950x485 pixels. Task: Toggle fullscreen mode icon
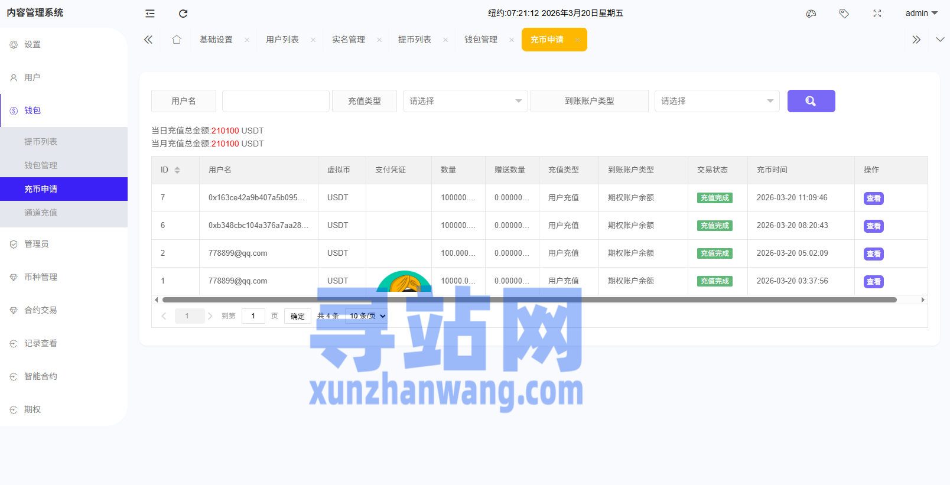[x=877, y=14]
